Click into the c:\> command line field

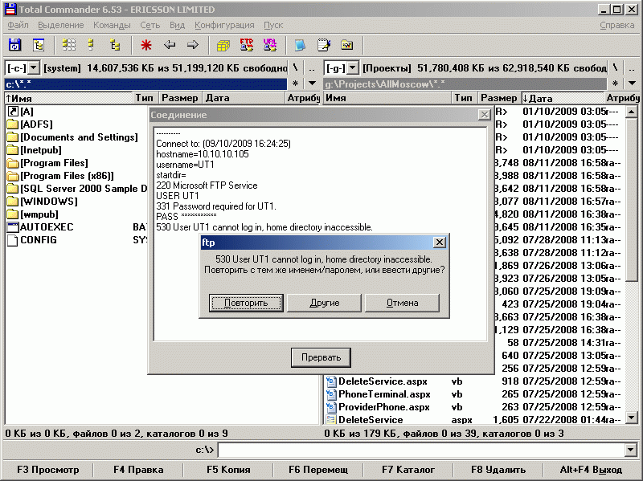tap(421, 450)
